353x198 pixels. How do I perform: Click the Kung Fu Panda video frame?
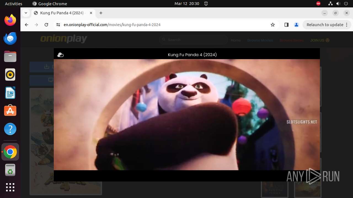click(x=187, y=115)
